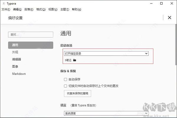Switch to the 图像 settings category
The image size is (177, 118).
point(15,67)
